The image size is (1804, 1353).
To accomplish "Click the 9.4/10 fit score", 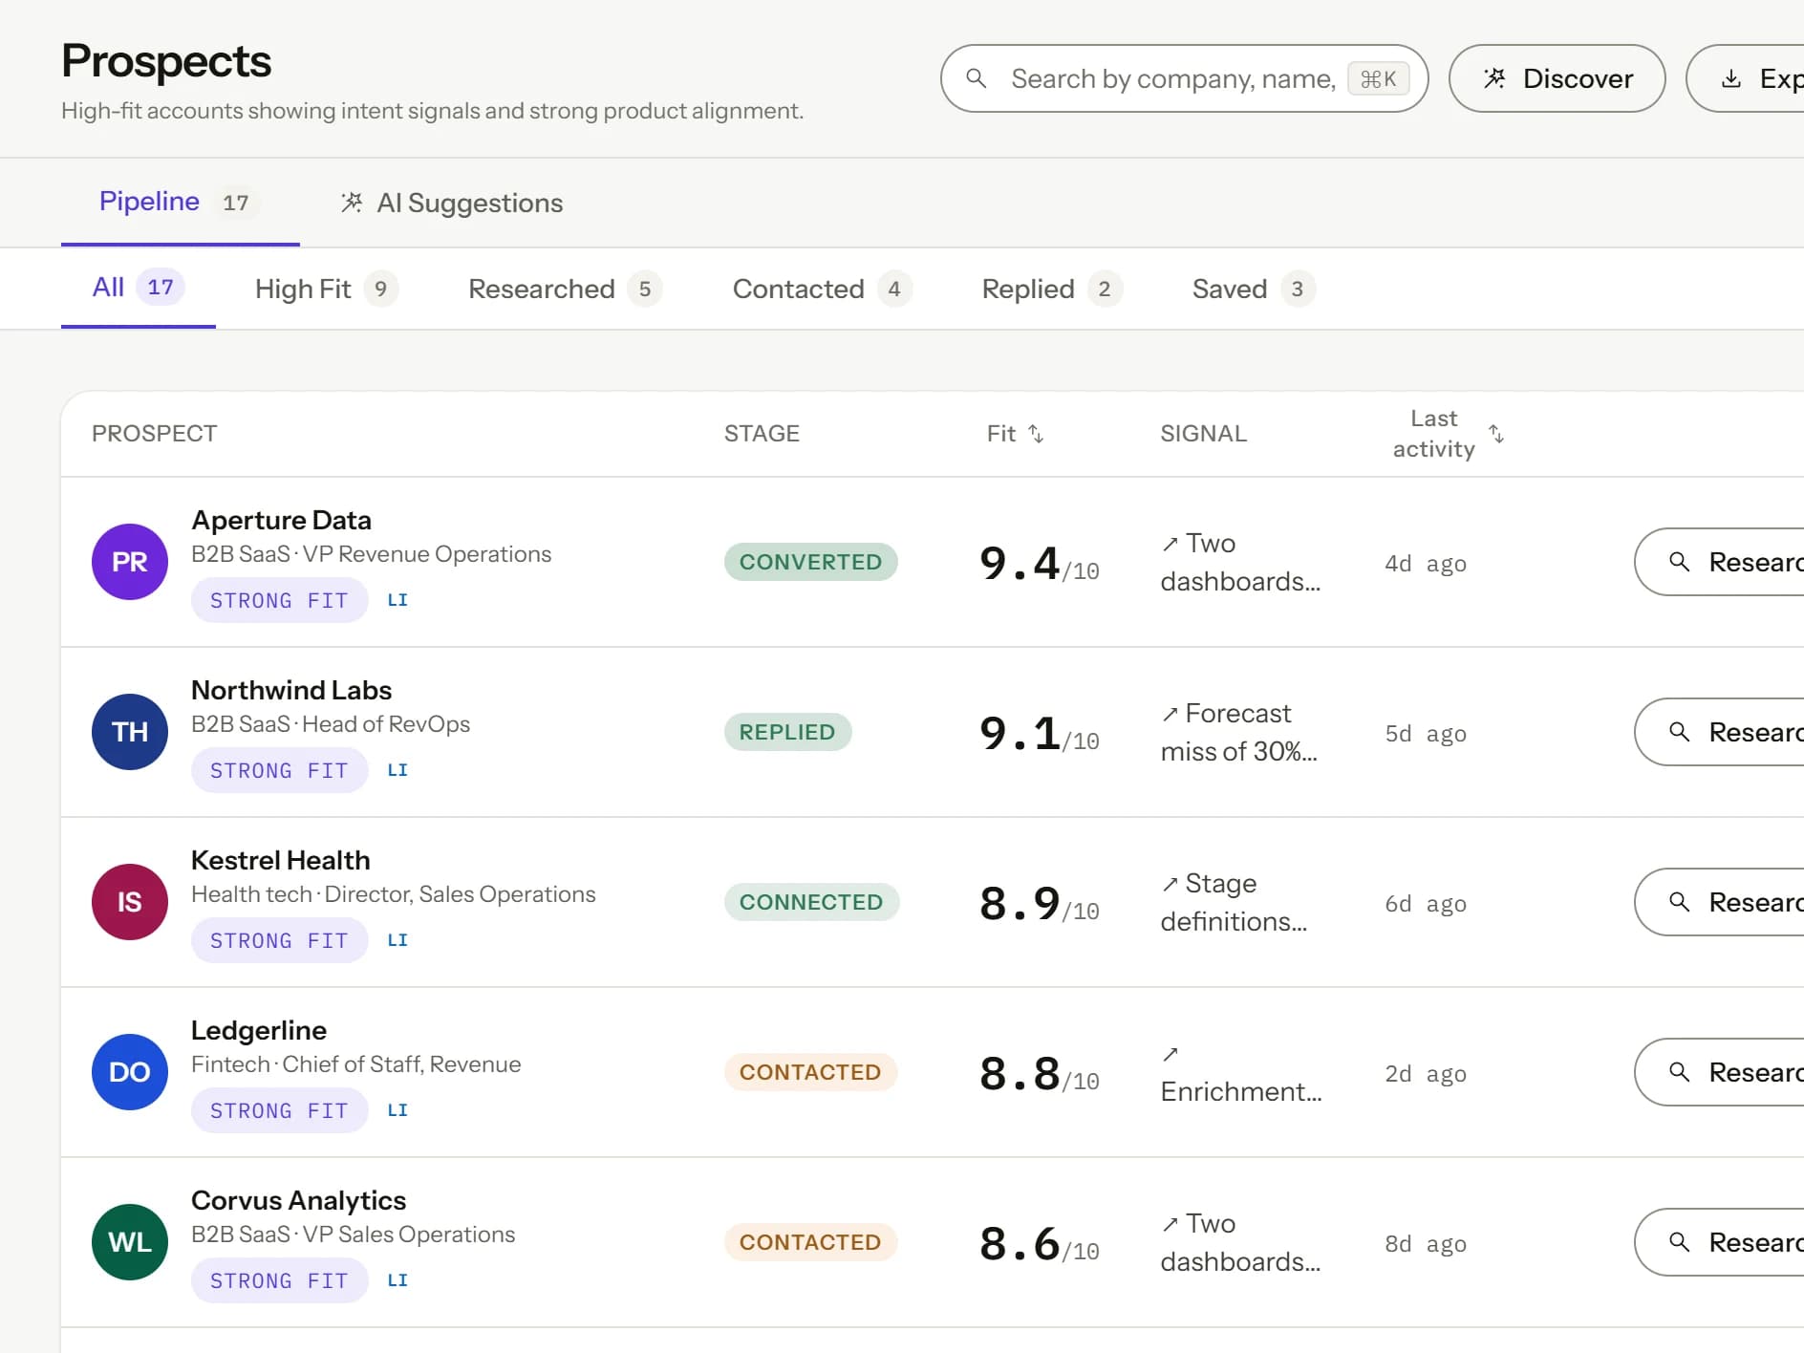I will [1039, 563].
